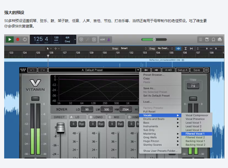The width and height of the screenshot is (228, 168).
Task: Expand the Stanley Soares submenu
Action: click(x=160, y=145)
